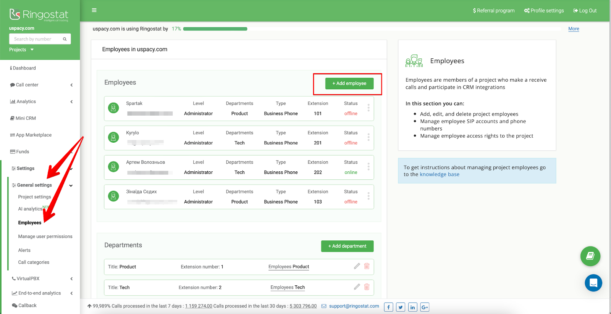Screen dimensions: 611x314
Task: Open Profile settings
Action: click(544, 11)
